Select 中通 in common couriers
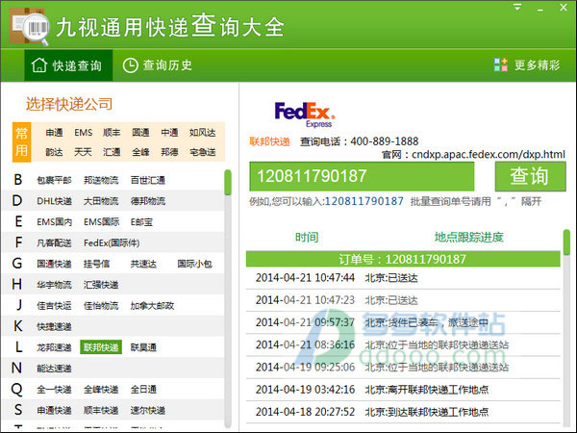This screenshot has height=433, width=577. pos(169,133)
